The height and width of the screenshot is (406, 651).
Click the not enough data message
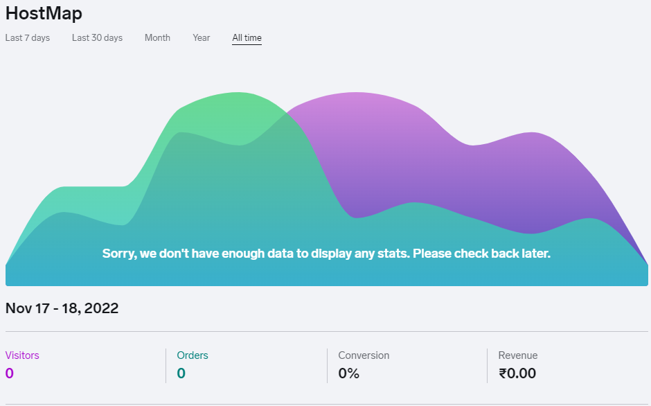point(326,254)
